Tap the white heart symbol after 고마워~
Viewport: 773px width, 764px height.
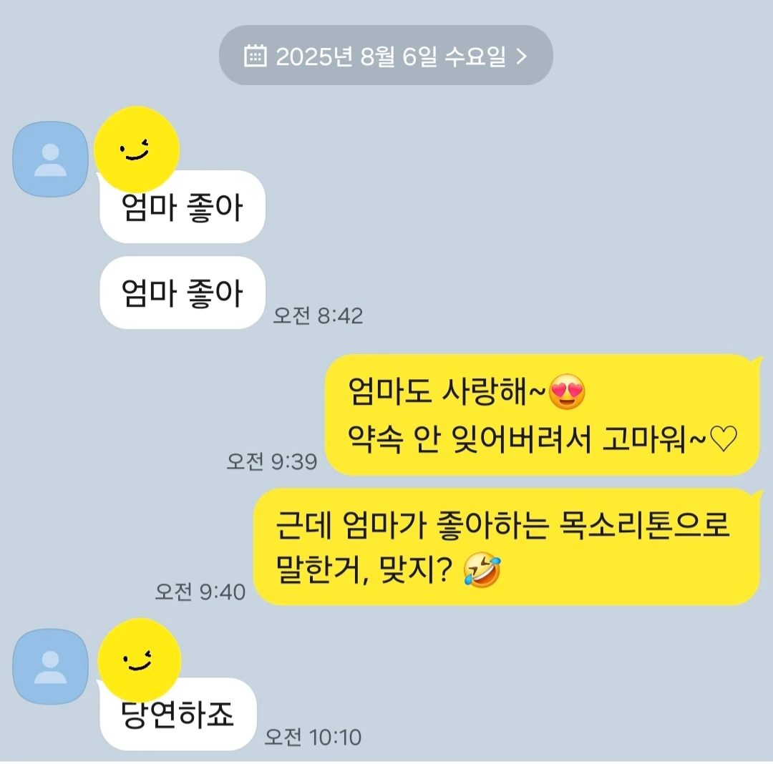click(x=723, y=439)
